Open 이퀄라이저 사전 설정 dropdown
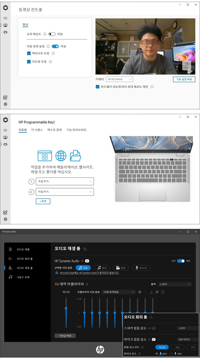Image resolution: width=200 pixels, height=359 pixels. [119, 292]
